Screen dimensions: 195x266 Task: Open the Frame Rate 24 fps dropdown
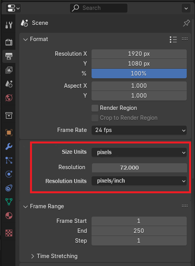coord(139,130)
